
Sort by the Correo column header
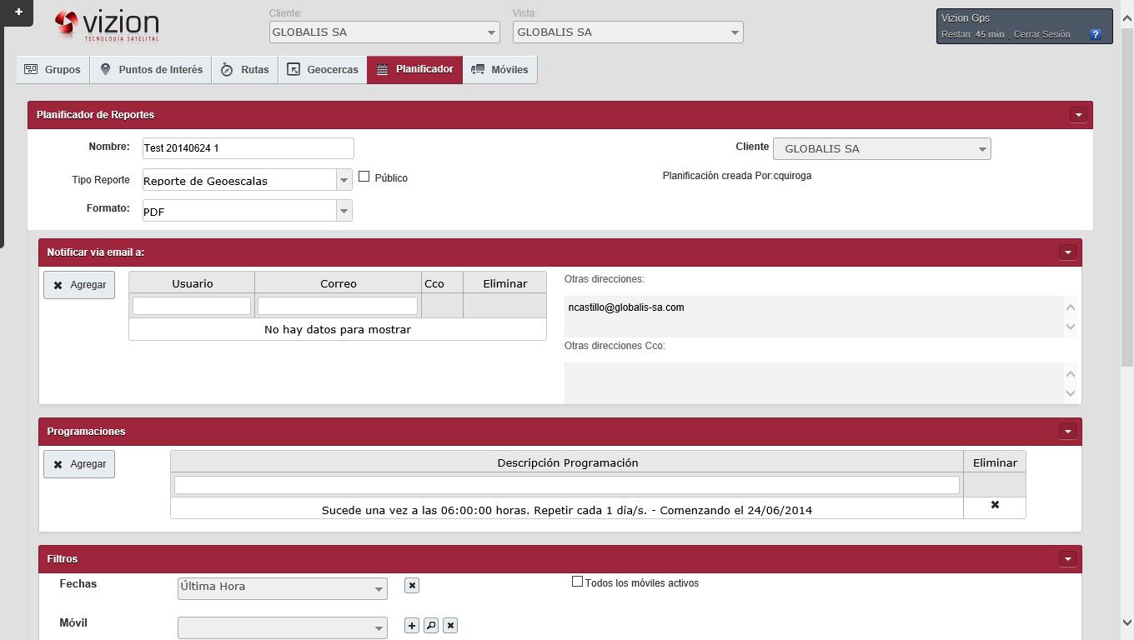coord(338,283)
